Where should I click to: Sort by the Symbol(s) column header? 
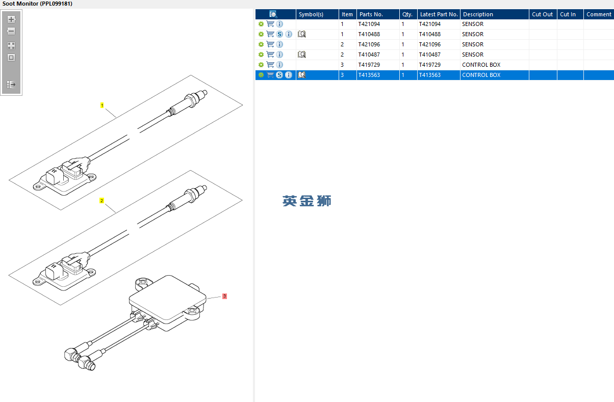pos(317,14)
